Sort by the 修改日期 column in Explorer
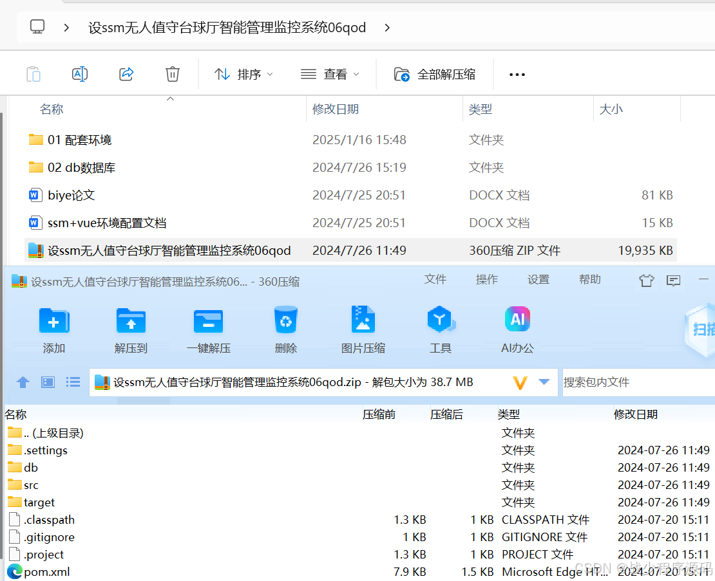 (x=335, y=109)
